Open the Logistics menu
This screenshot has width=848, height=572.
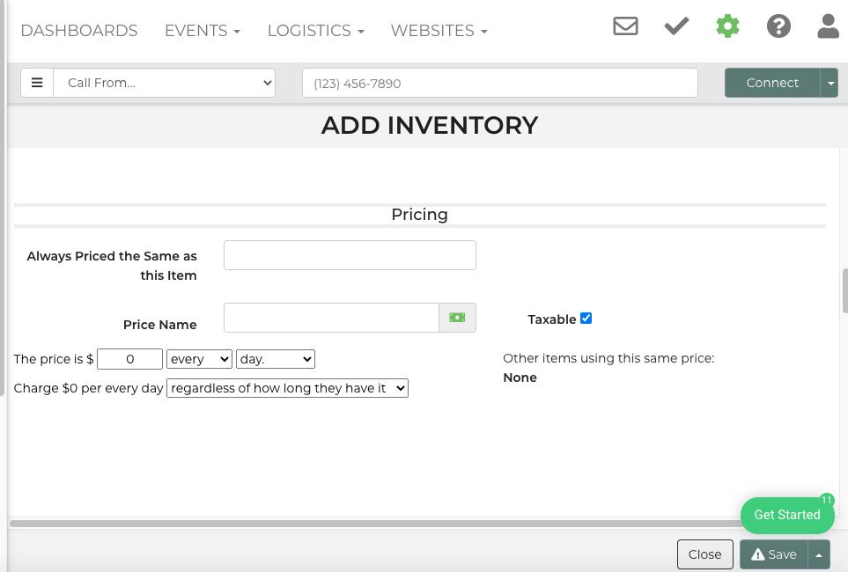coord(315,31)
